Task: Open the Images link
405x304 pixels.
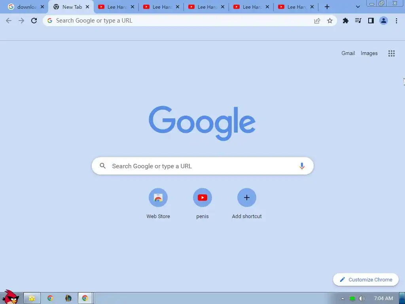Action: tap(369, 53)
